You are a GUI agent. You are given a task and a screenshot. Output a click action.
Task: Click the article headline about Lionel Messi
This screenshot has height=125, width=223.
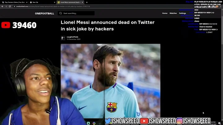107,26
